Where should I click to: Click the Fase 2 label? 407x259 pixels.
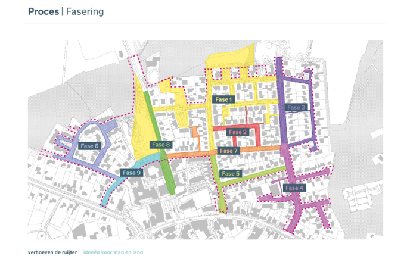(x=237, y=132)
